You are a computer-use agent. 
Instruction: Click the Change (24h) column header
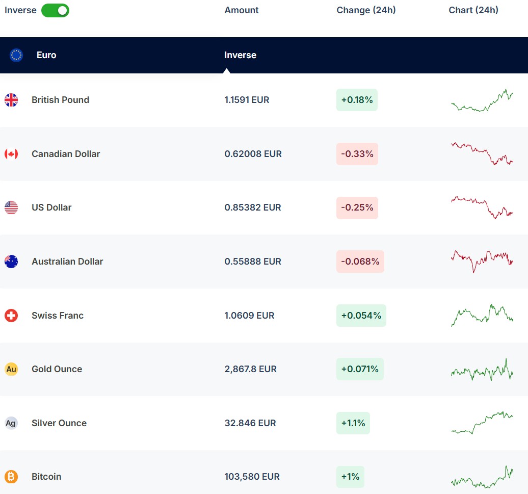click(366, 10)
